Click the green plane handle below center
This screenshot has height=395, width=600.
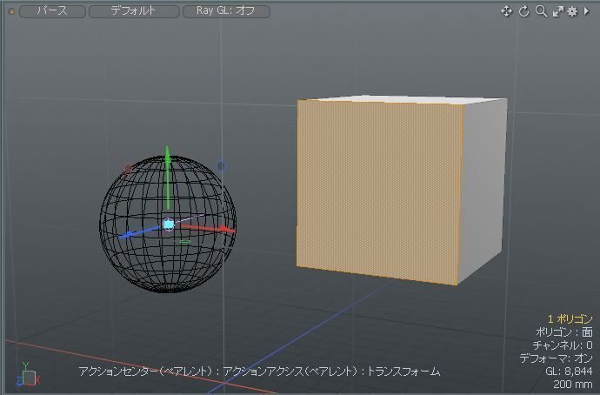[x=185, y=242]
